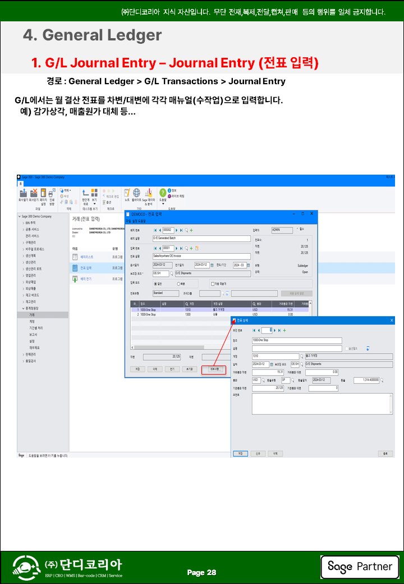Viewport: 404px width, 584px height.
Task: Click the horizontal scrollbar under the entry grid
Action: click(x=169, y=348)
